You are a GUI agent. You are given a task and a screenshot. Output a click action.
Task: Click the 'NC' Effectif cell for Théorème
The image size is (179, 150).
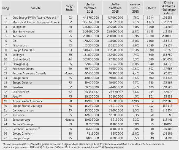[x=152, y=115]
